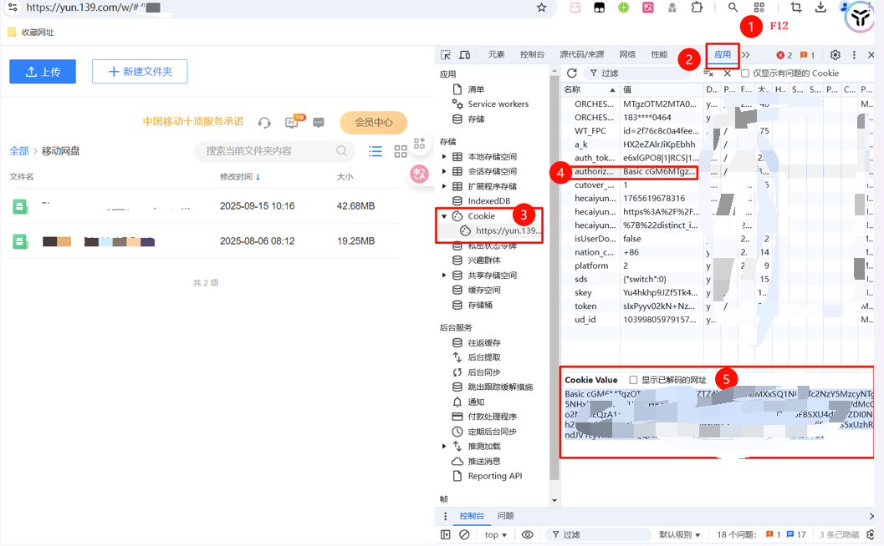Click the 新建文件夹 button
Screen dimensions: 884x546
[x=140, y=72]
